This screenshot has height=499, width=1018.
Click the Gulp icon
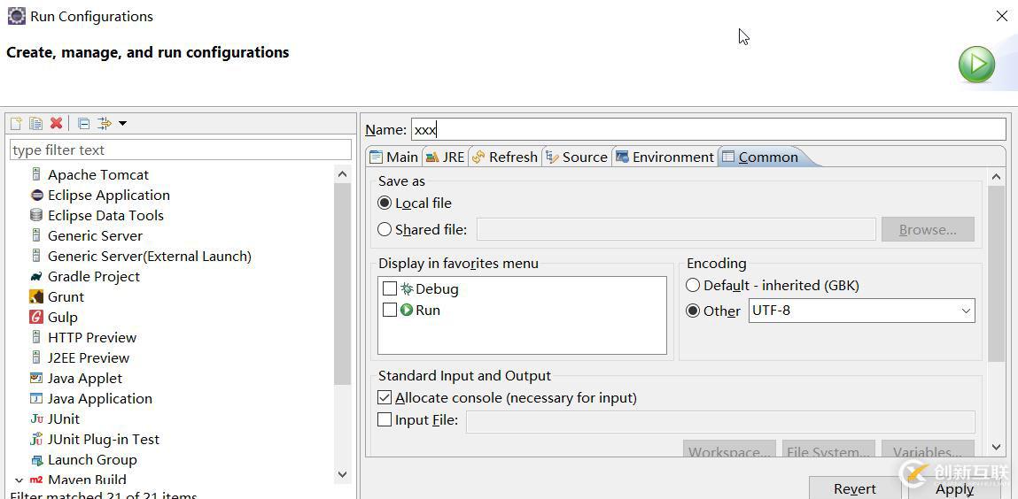(x=36, y=317)
